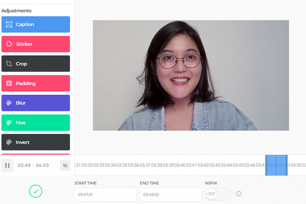Viewport: 306px width, 204px height.
Task: Select the Blur palette icon
Action: 9,103
